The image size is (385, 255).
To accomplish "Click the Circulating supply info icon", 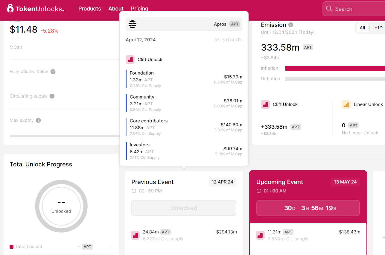I will click(x=52, y=96).
